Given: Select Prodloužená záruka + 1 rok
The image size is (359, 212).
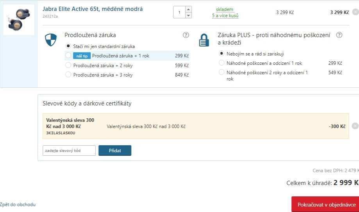Looking at the screenshot, I should (x=68, y=55).
